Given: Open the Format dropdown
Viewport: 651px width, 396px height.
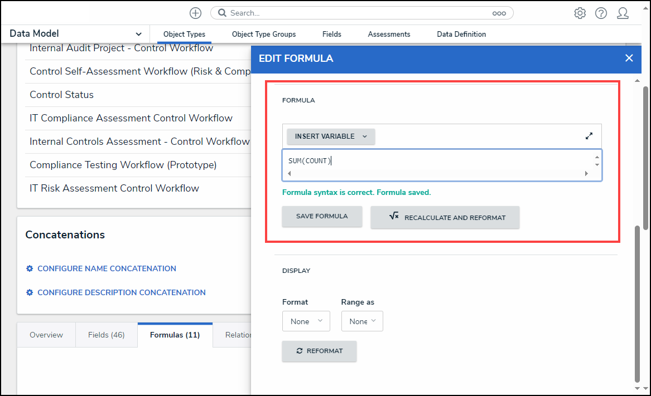Looking at the screenshot, I should (x=306, y=321).
